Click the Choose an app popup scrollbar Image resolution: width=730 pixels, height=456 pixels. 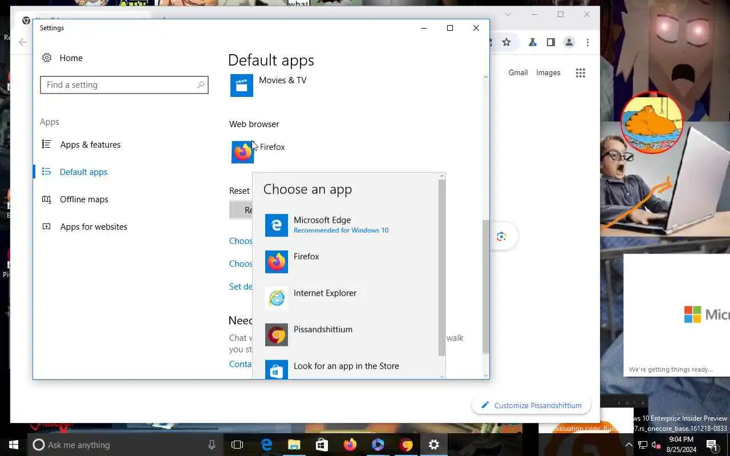click(441, 268)
